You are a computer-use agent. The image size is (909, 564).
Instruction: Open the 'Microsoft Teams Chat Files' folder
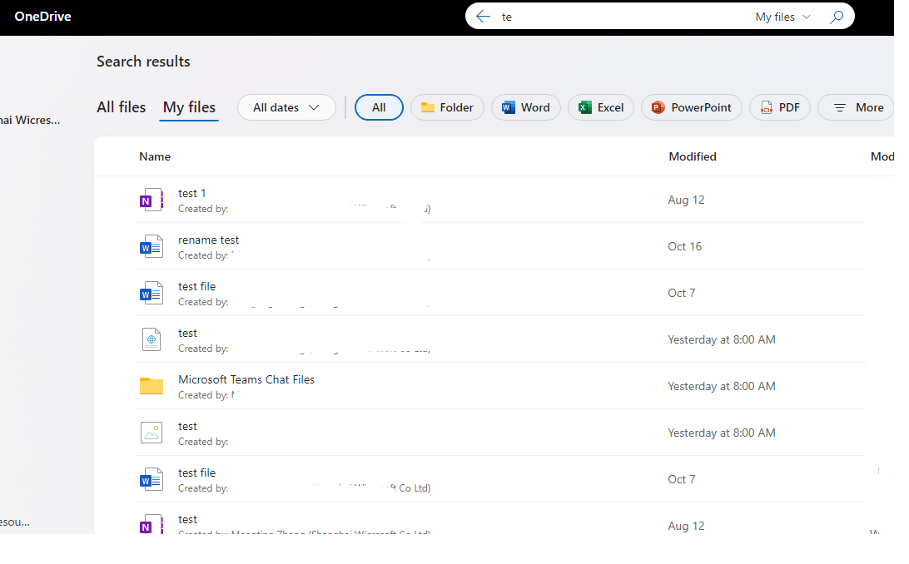tap(246, 379)
